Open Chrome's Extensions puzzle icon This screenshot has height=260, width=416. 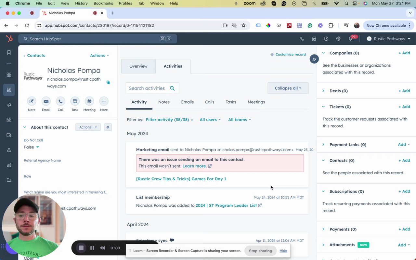331,25
